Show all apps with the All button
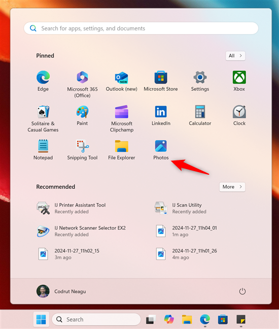Image resolution: width=279 pixels, height=329 pixels. pyautogui.click(x=235, y=56)
